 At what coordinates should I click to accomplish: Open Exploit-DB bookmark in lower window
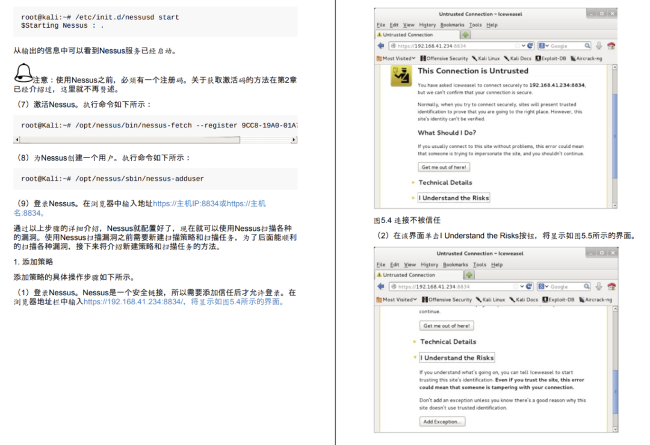(559, 299)
